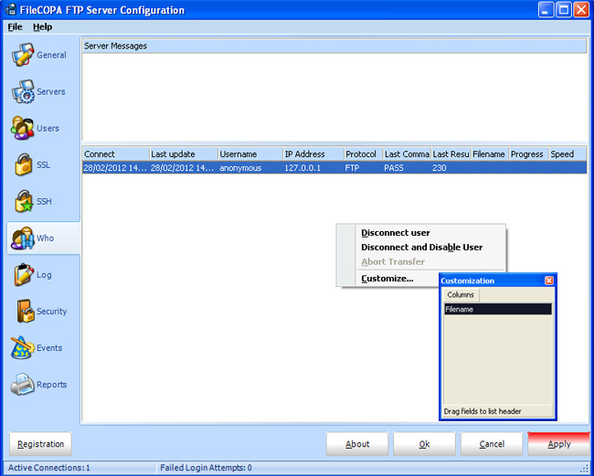Click the Speed column header

tap(567, 154)
